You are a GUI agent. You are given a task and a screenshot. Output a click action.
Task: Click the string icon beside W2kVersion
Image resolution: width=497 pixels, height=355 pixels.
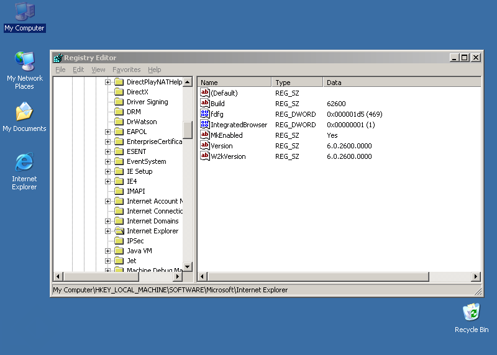click(x=205, y=156)
